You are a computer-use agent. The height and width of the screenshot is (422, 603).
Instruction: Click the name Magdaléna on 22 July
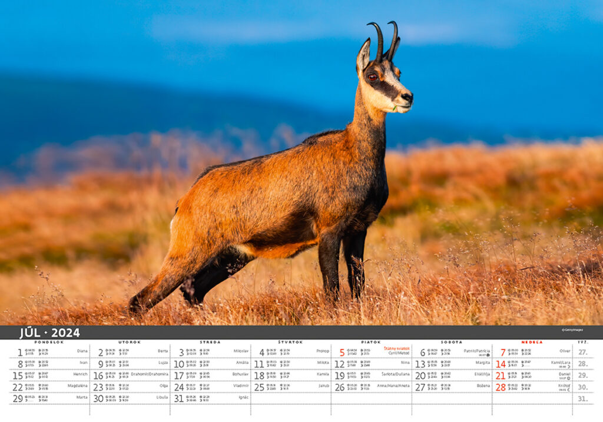pyautogui.click(x=77, y=386)
